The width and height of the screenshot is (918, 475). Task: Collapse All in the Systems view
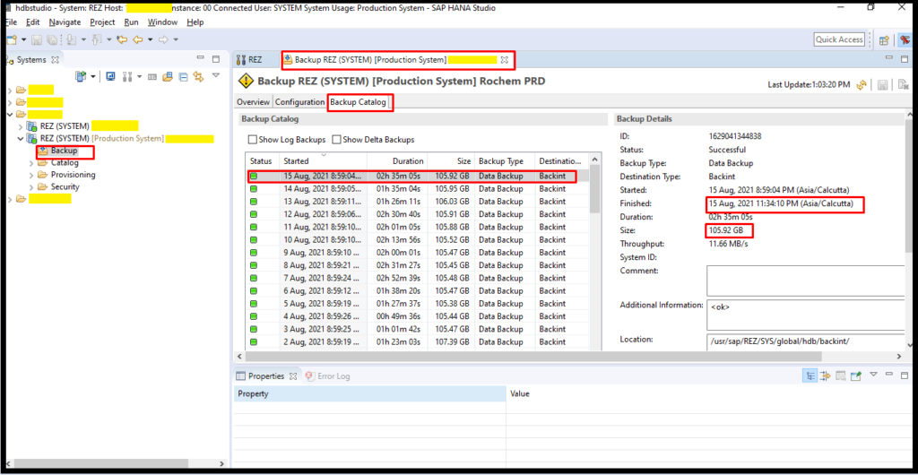pyautogui.click(x=183, y=77)
